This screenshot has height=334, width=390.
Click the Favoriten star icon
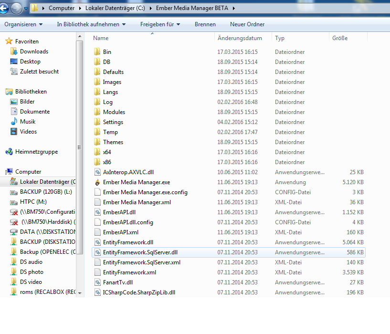(x=9, y=41)
